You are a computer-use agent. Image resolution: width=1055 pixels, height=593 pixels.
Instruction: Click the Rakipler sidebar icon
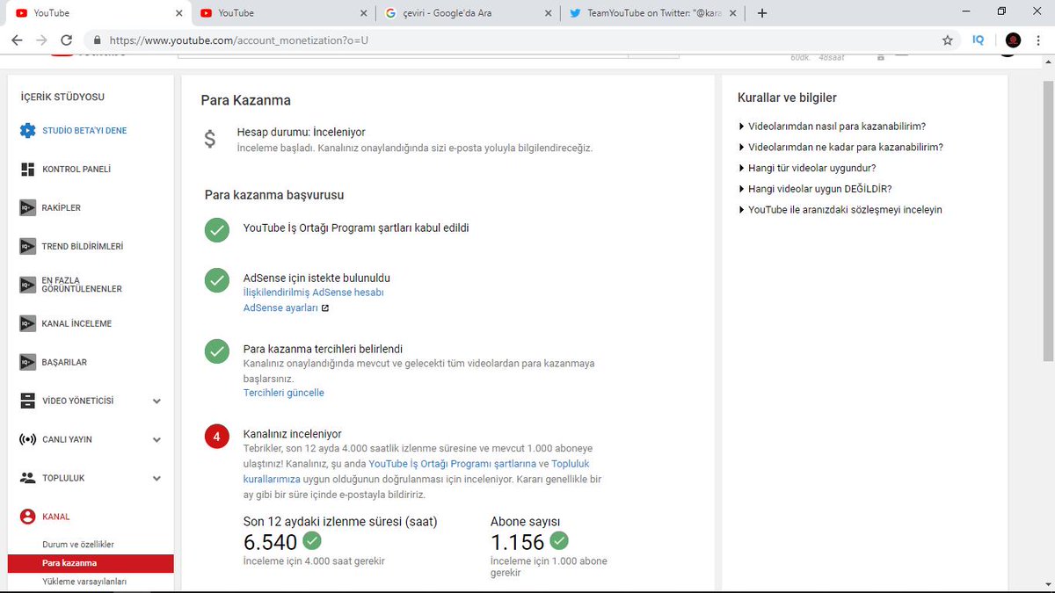(27, 208)
